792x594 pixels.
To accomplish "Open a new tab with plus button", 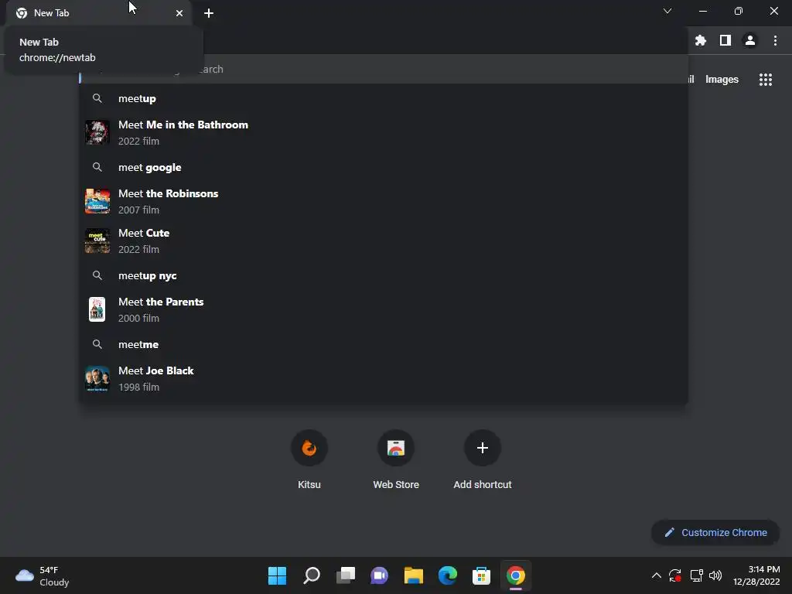I will pos(209,13).
